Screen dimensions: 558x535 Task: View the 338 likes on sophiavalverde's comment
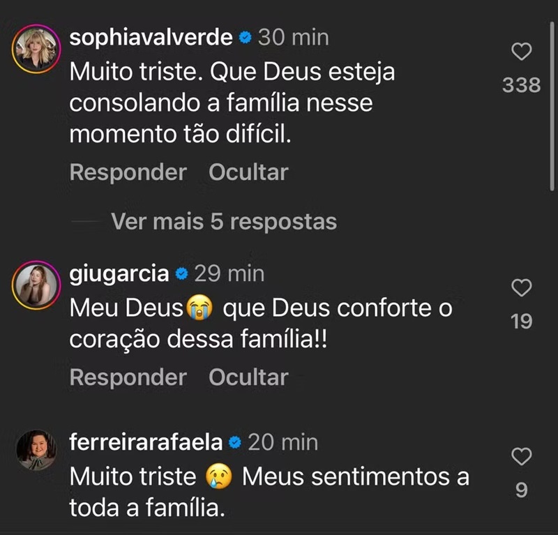522,85
